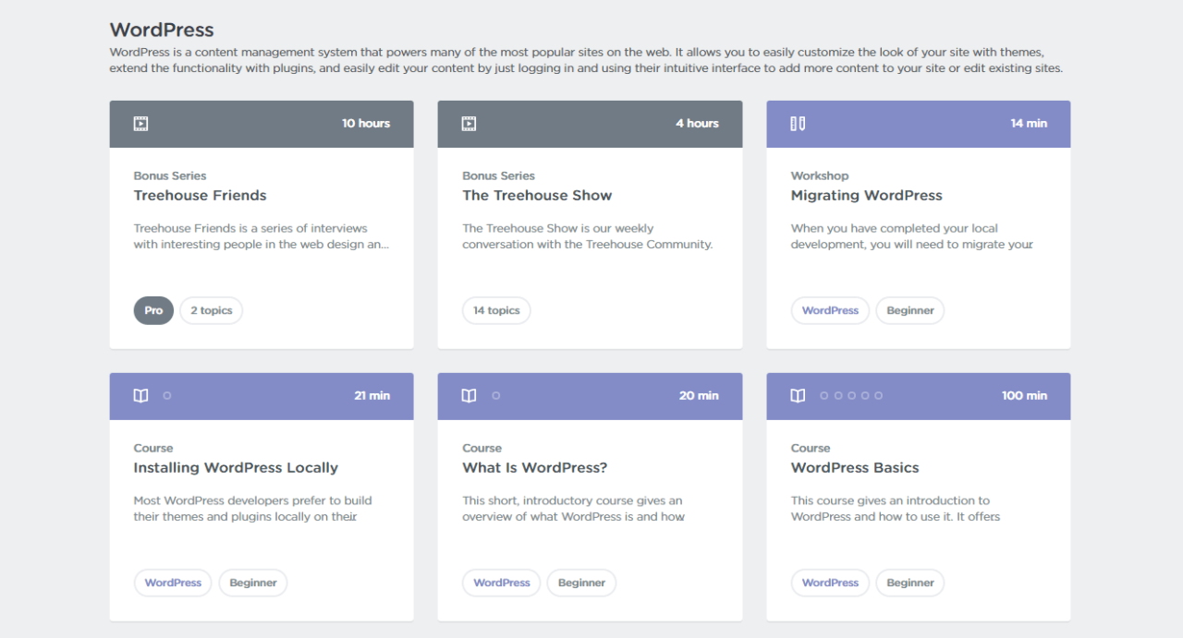Open the Treehouse Friends course
Viewport: 1183px width, 638px height.
click(x=200, y=195)
